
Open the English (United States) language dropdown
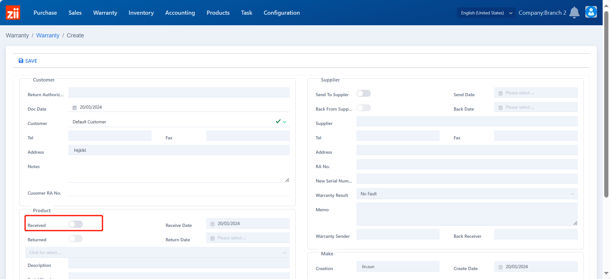(x=486, y=13)
